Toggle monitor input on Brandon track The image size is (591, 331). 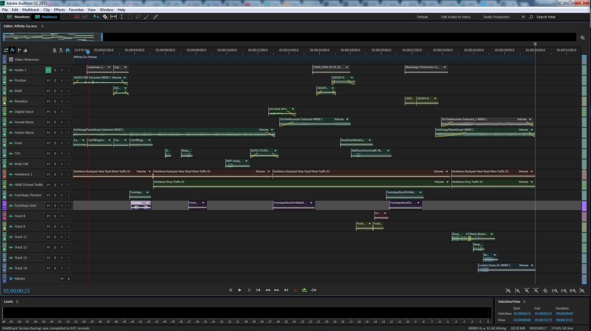click(x=69, y=101)
